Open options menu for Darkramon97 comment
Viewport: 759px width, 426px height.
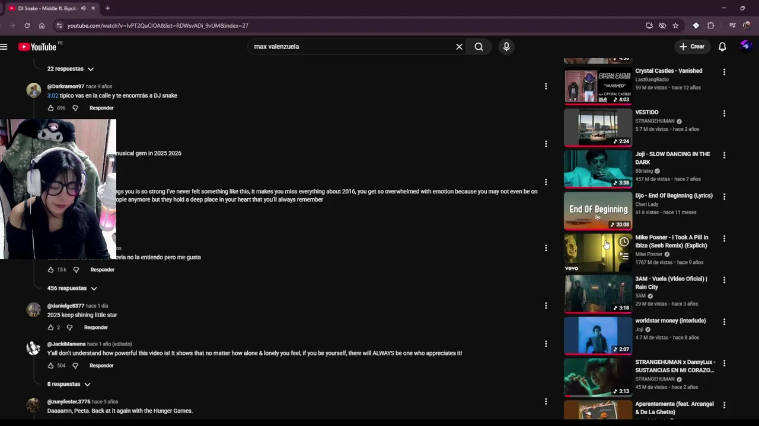tap(546, 86)
